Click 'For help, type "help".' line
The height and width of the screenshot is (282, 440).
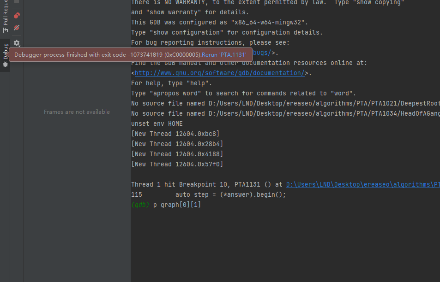[x=171, y=83]
